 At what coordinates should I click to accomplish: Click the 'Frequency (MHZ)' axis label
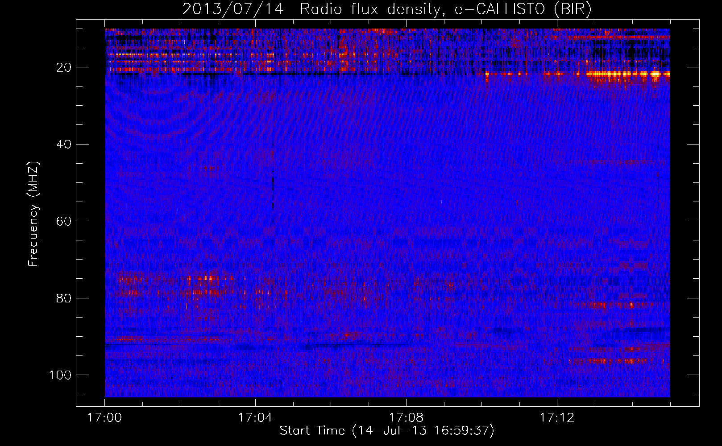33,215
